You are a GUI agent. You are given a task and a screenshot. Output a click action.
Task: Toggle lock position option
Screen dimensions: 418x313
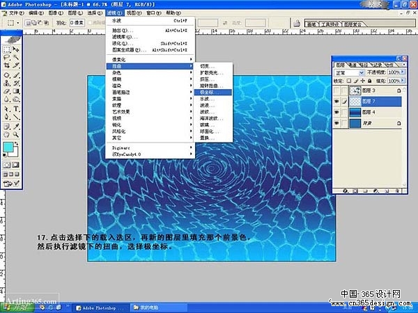[362, 81]
